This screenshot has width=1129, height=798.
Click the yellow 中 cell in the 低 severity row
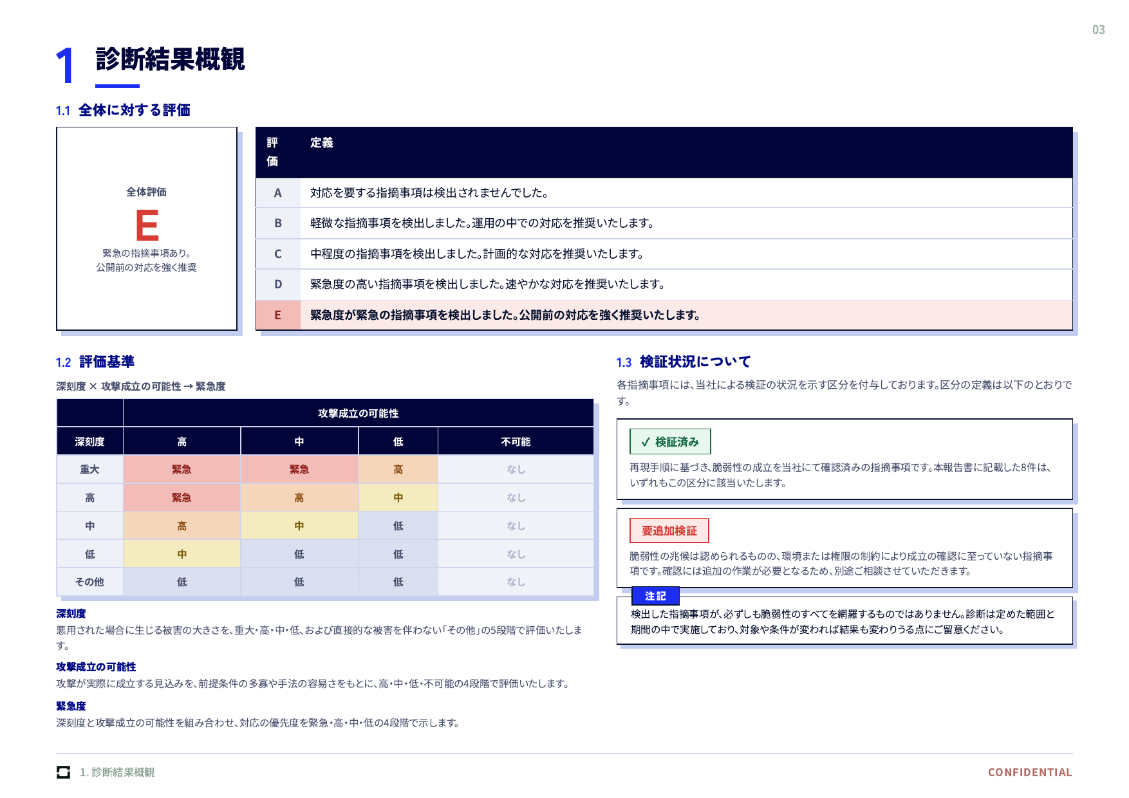pos(182,554)
